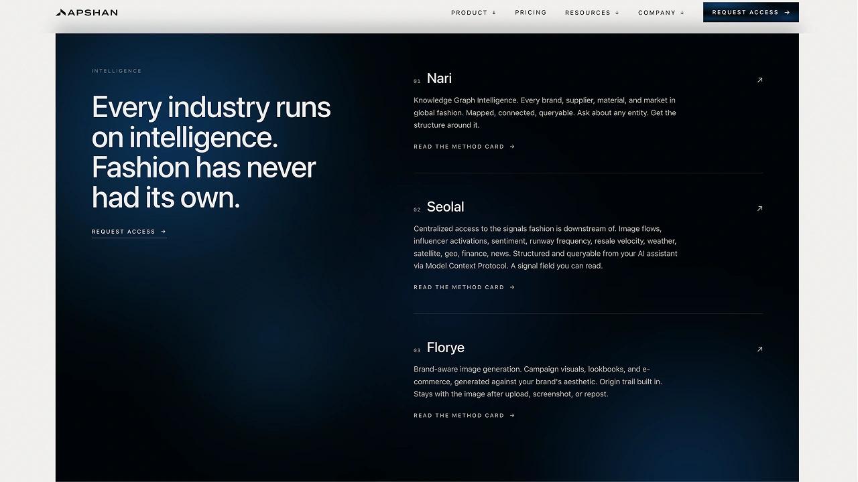Select the Nari product title

(439, 78)
